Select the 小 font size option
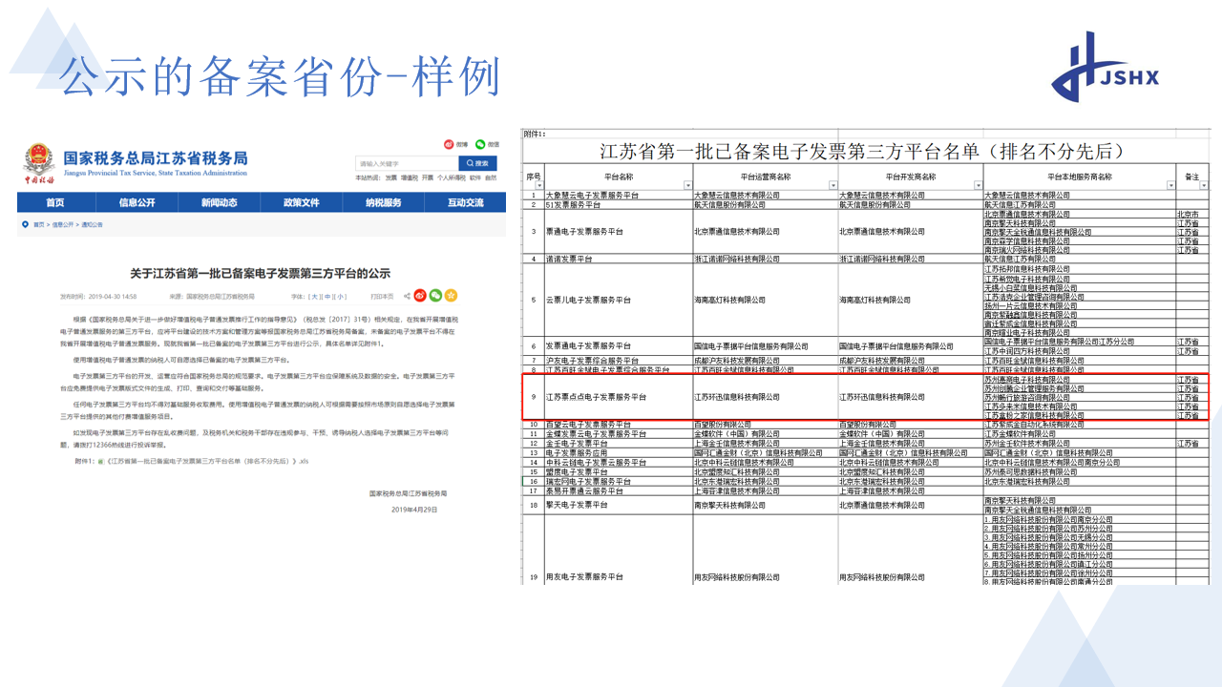1222x687 pixels. [x=341, y=296]
